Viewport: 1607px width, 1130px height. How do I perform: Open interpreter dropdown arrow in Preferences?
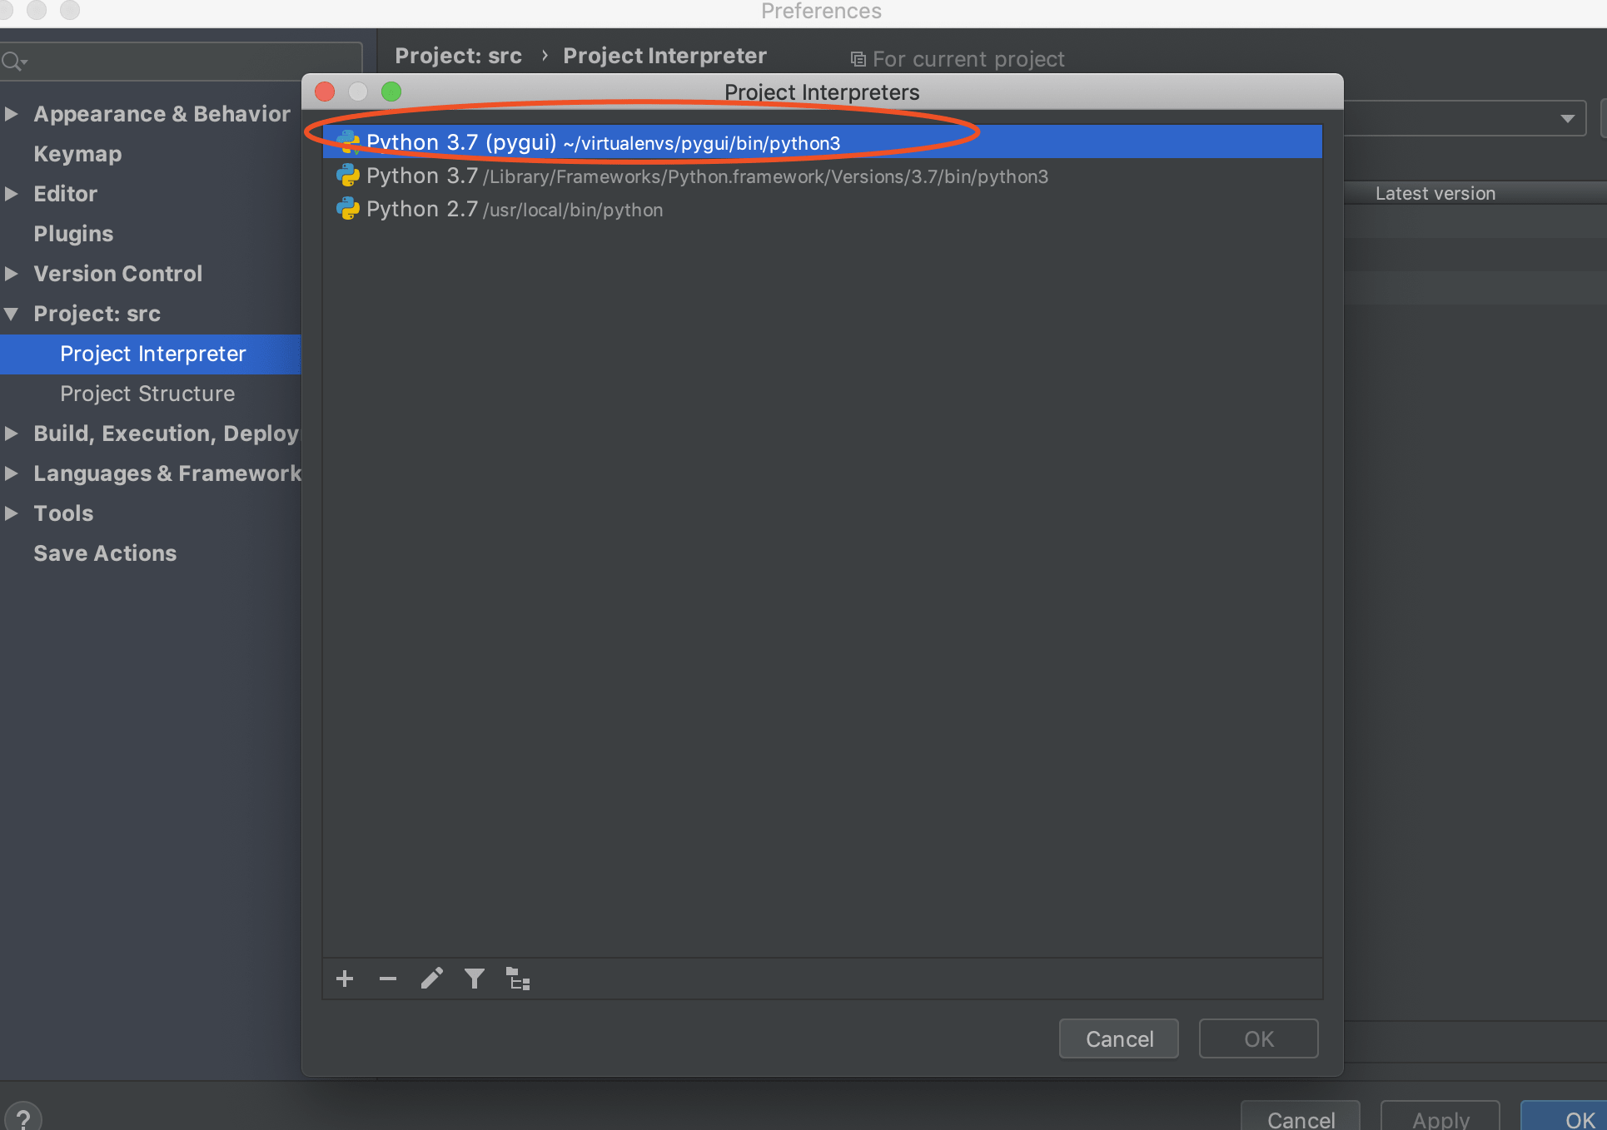(1568, 119)
